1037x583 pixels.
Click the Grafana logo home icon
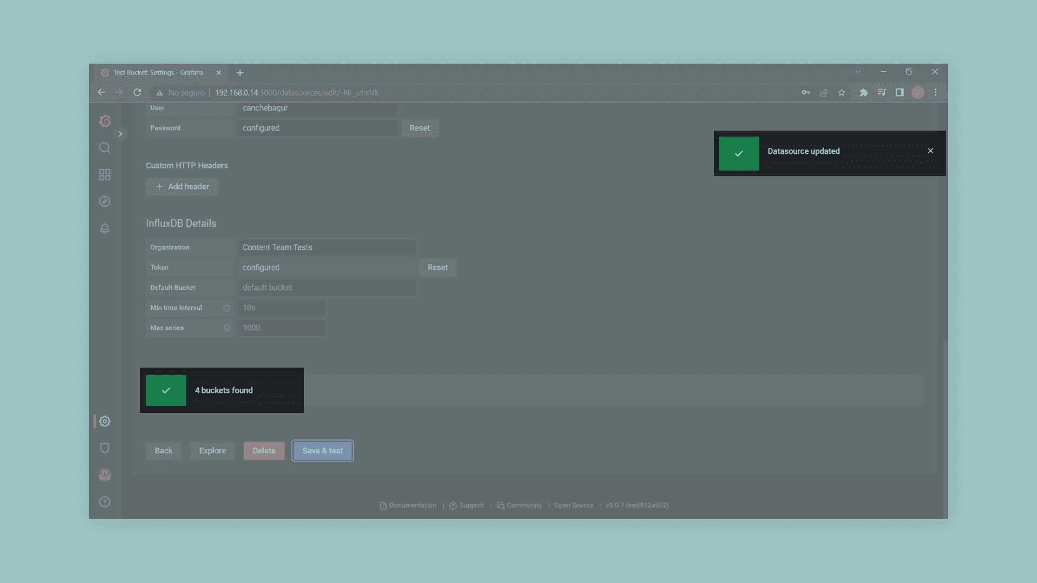[105, 121]
